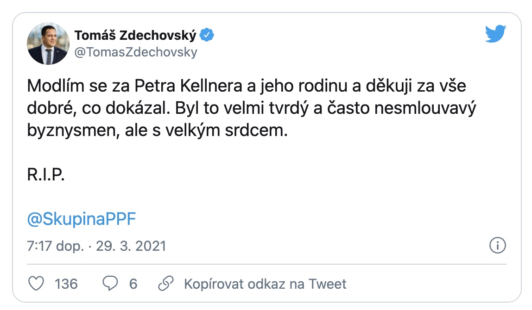Image resolution: width=532 pixels, height=310 pixels.
Task: Click the R.I.P. line in the tweet
Action: (x=46, y=175)
